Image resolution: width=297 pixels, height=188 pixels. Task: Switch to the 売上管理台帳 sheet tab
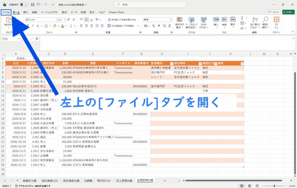coord(124,180)
